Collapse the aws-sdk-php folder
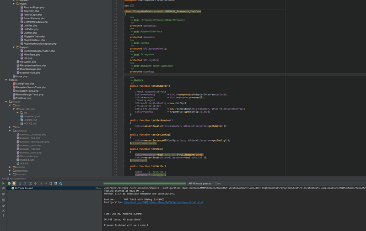The image size is (366, 231). pyautogui.click(x=14, y=109)
